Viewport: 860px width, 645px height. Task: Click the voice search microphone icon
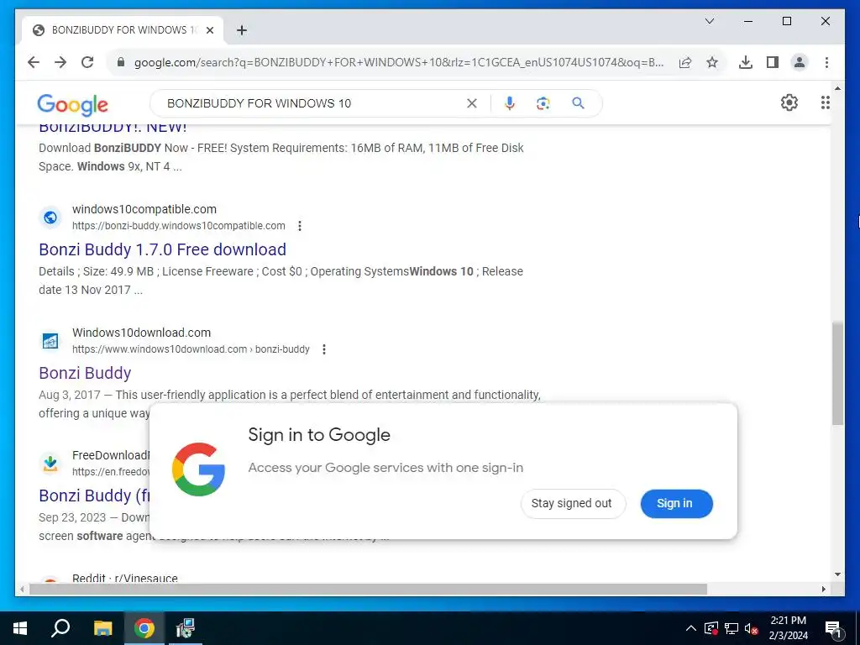(510, 103)
